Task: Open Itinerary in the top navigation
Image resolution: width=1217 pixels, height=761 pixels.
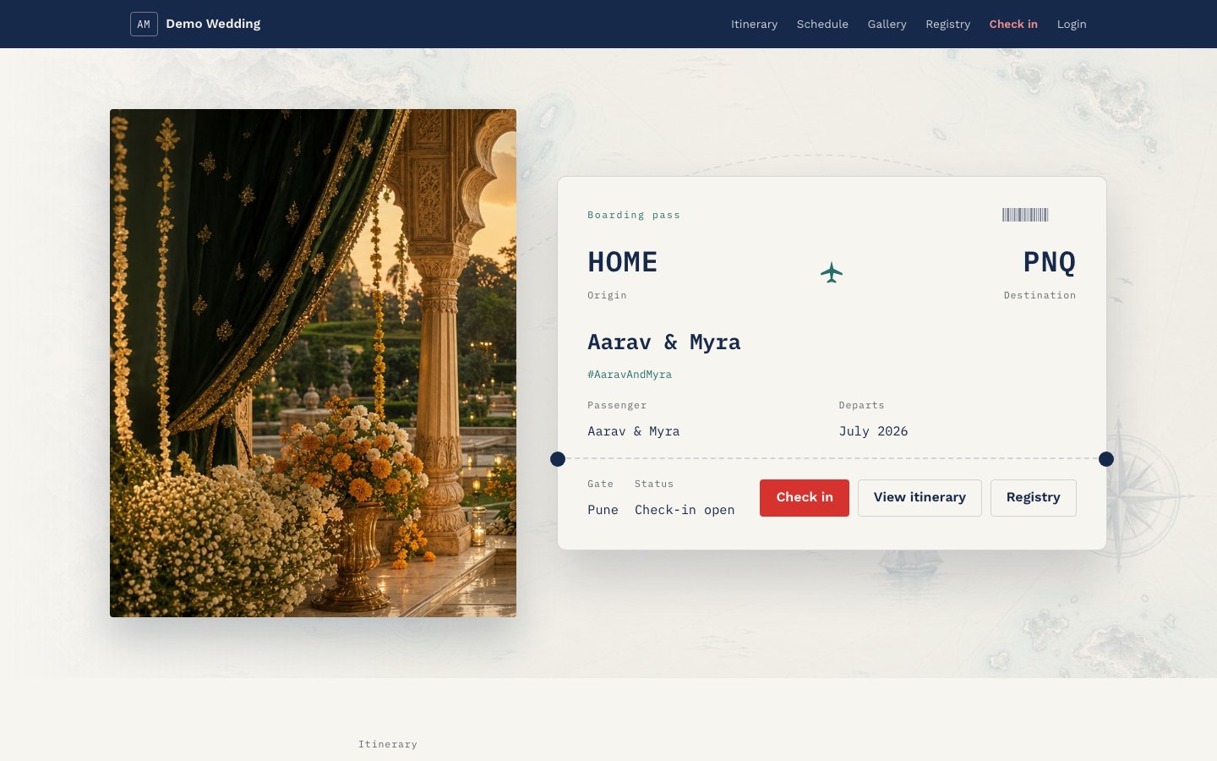Action: [x=754, y=24]
